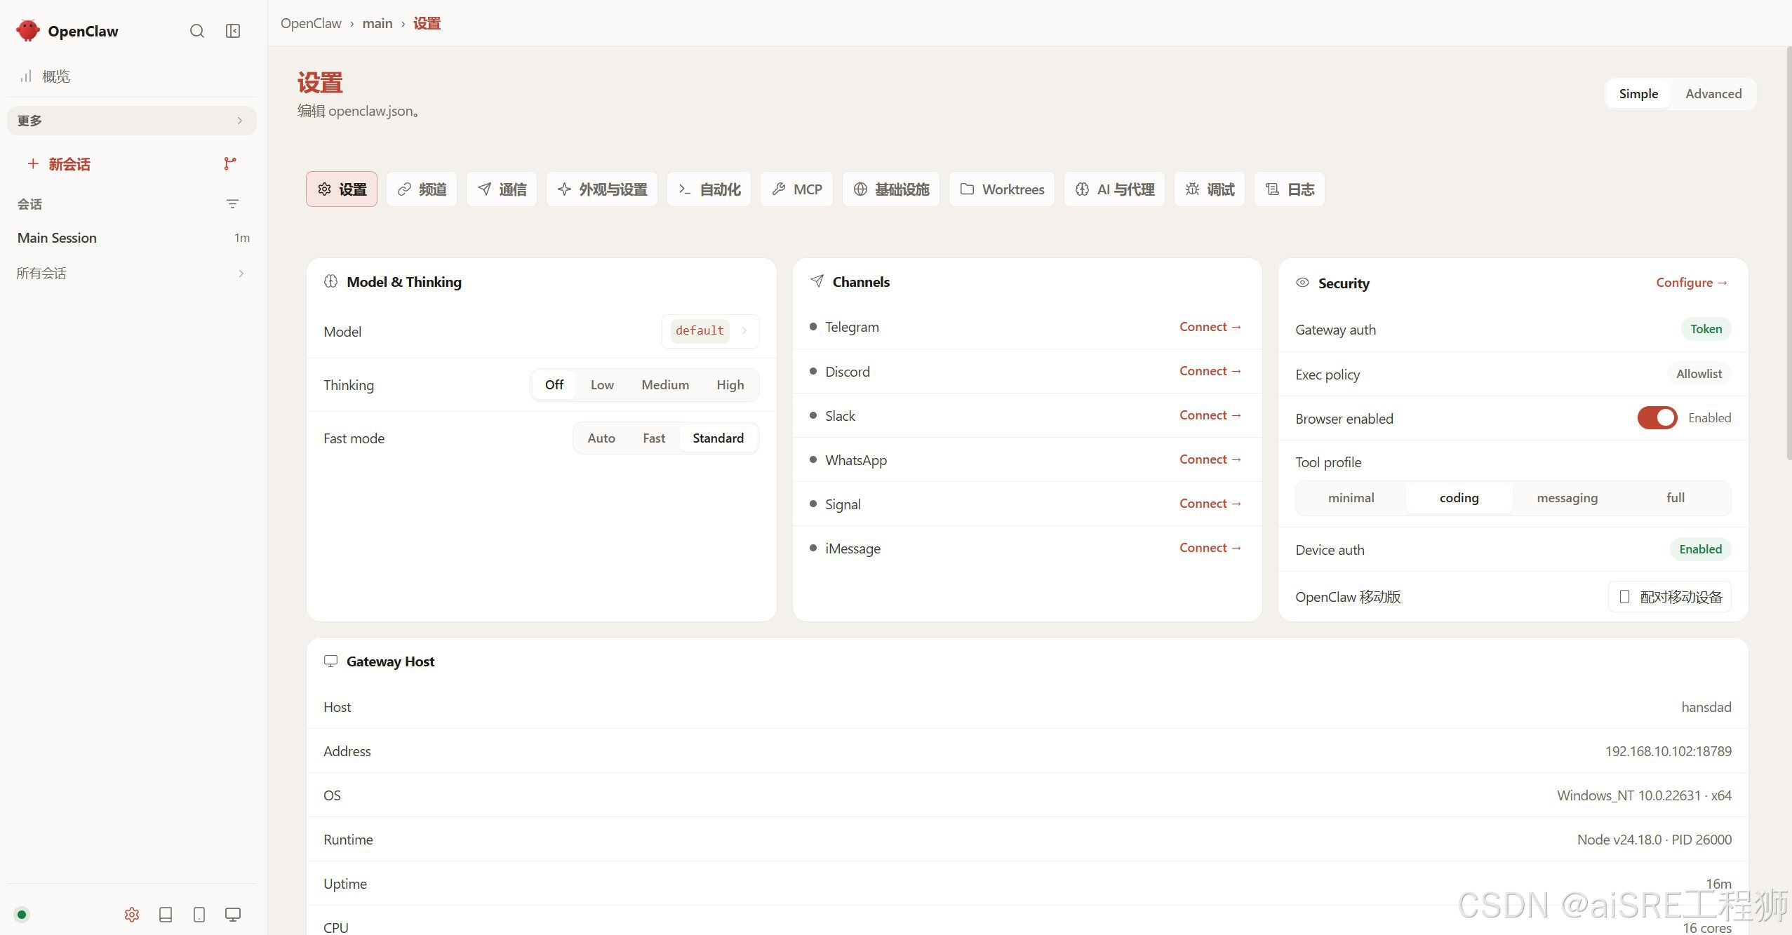The height and width of the screenshot is (935, 1792).
Task: Click the red gear icon in the sidebar footer
Action: [x=132, y=914]
